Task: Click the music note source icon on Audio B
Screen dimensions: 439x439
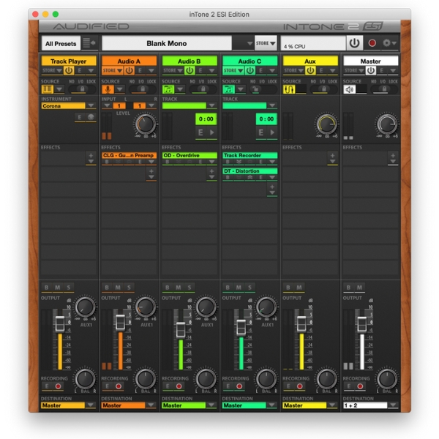Action: pyautogui.click(x=168, y=89)
